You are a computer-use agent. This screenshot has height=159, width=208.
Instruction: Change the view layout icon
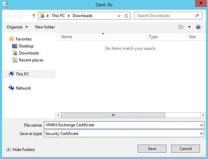point(181,27)
